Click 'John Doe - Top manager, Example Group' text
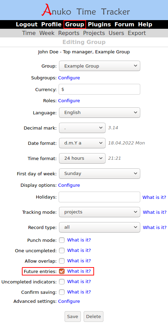Viewport: 168px width, 325px height. tap(84, 52)
